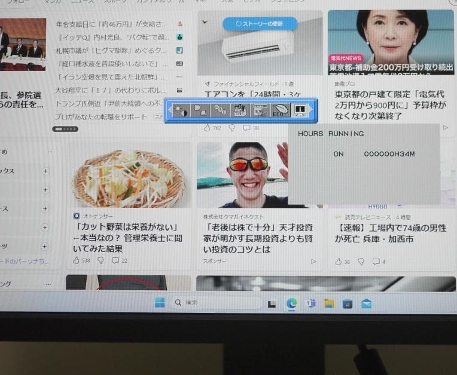Image resolution: width=457 pixels, height=375 pixels.
Task: Open the 大谷翔平 headline in the news list
Action: 111,90
